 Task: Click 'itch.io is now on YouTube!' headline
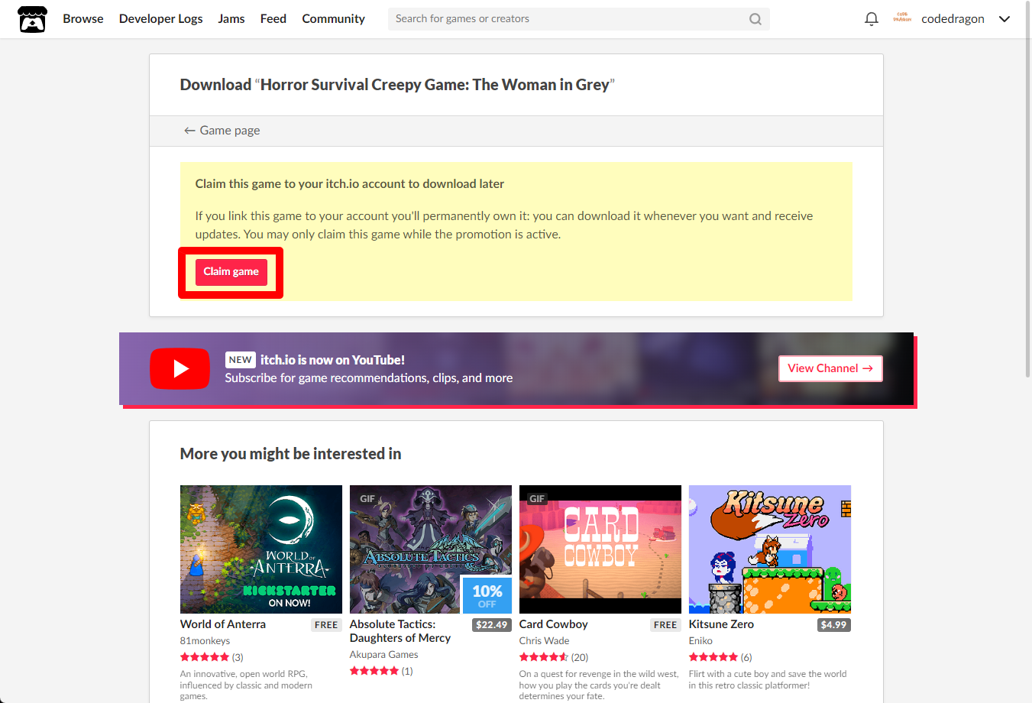(332, 360)
